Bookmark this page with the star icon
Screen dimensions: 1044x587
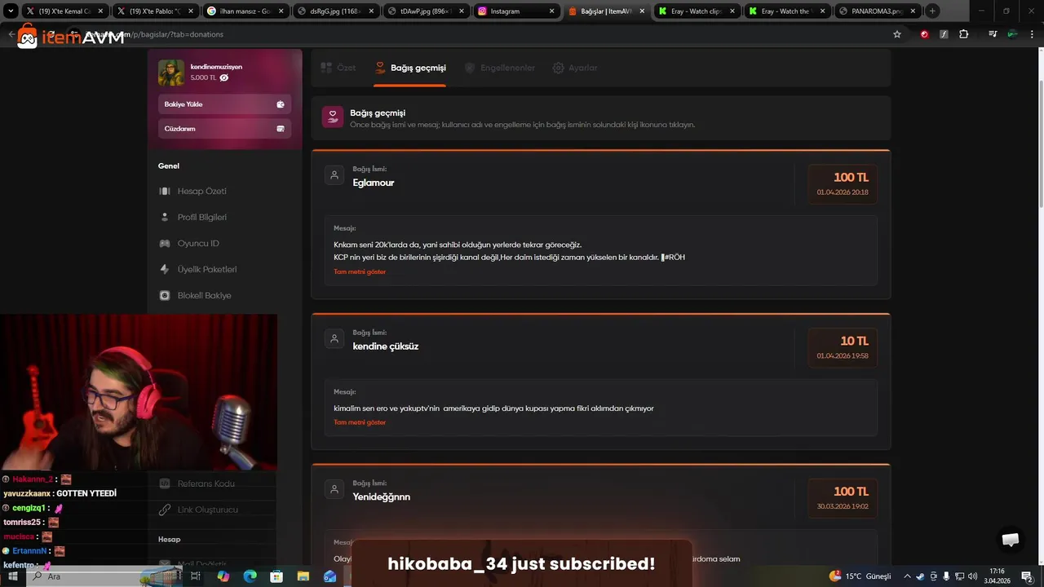[897, 34]
